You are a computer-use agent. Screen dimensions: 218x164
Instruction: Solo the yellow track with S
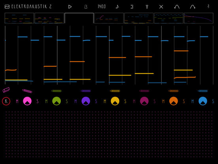tap(125, 101)
